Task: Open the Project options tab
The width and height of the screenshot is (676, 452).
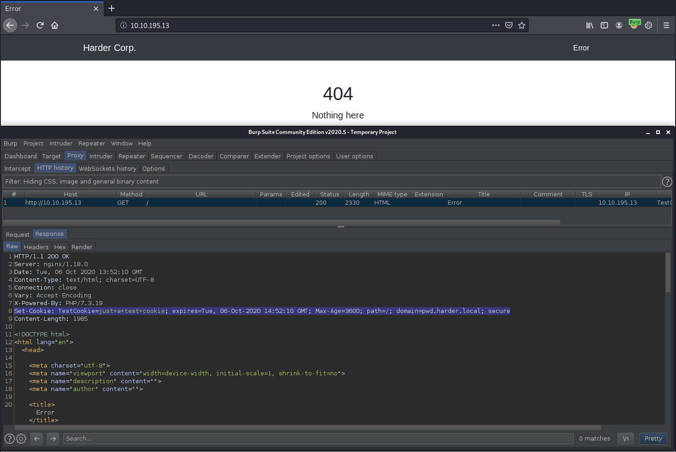Action: 308,156
